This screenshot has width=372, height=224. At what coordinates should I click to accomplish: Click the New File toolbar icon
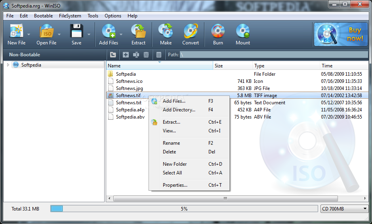[x=16, y=31]
